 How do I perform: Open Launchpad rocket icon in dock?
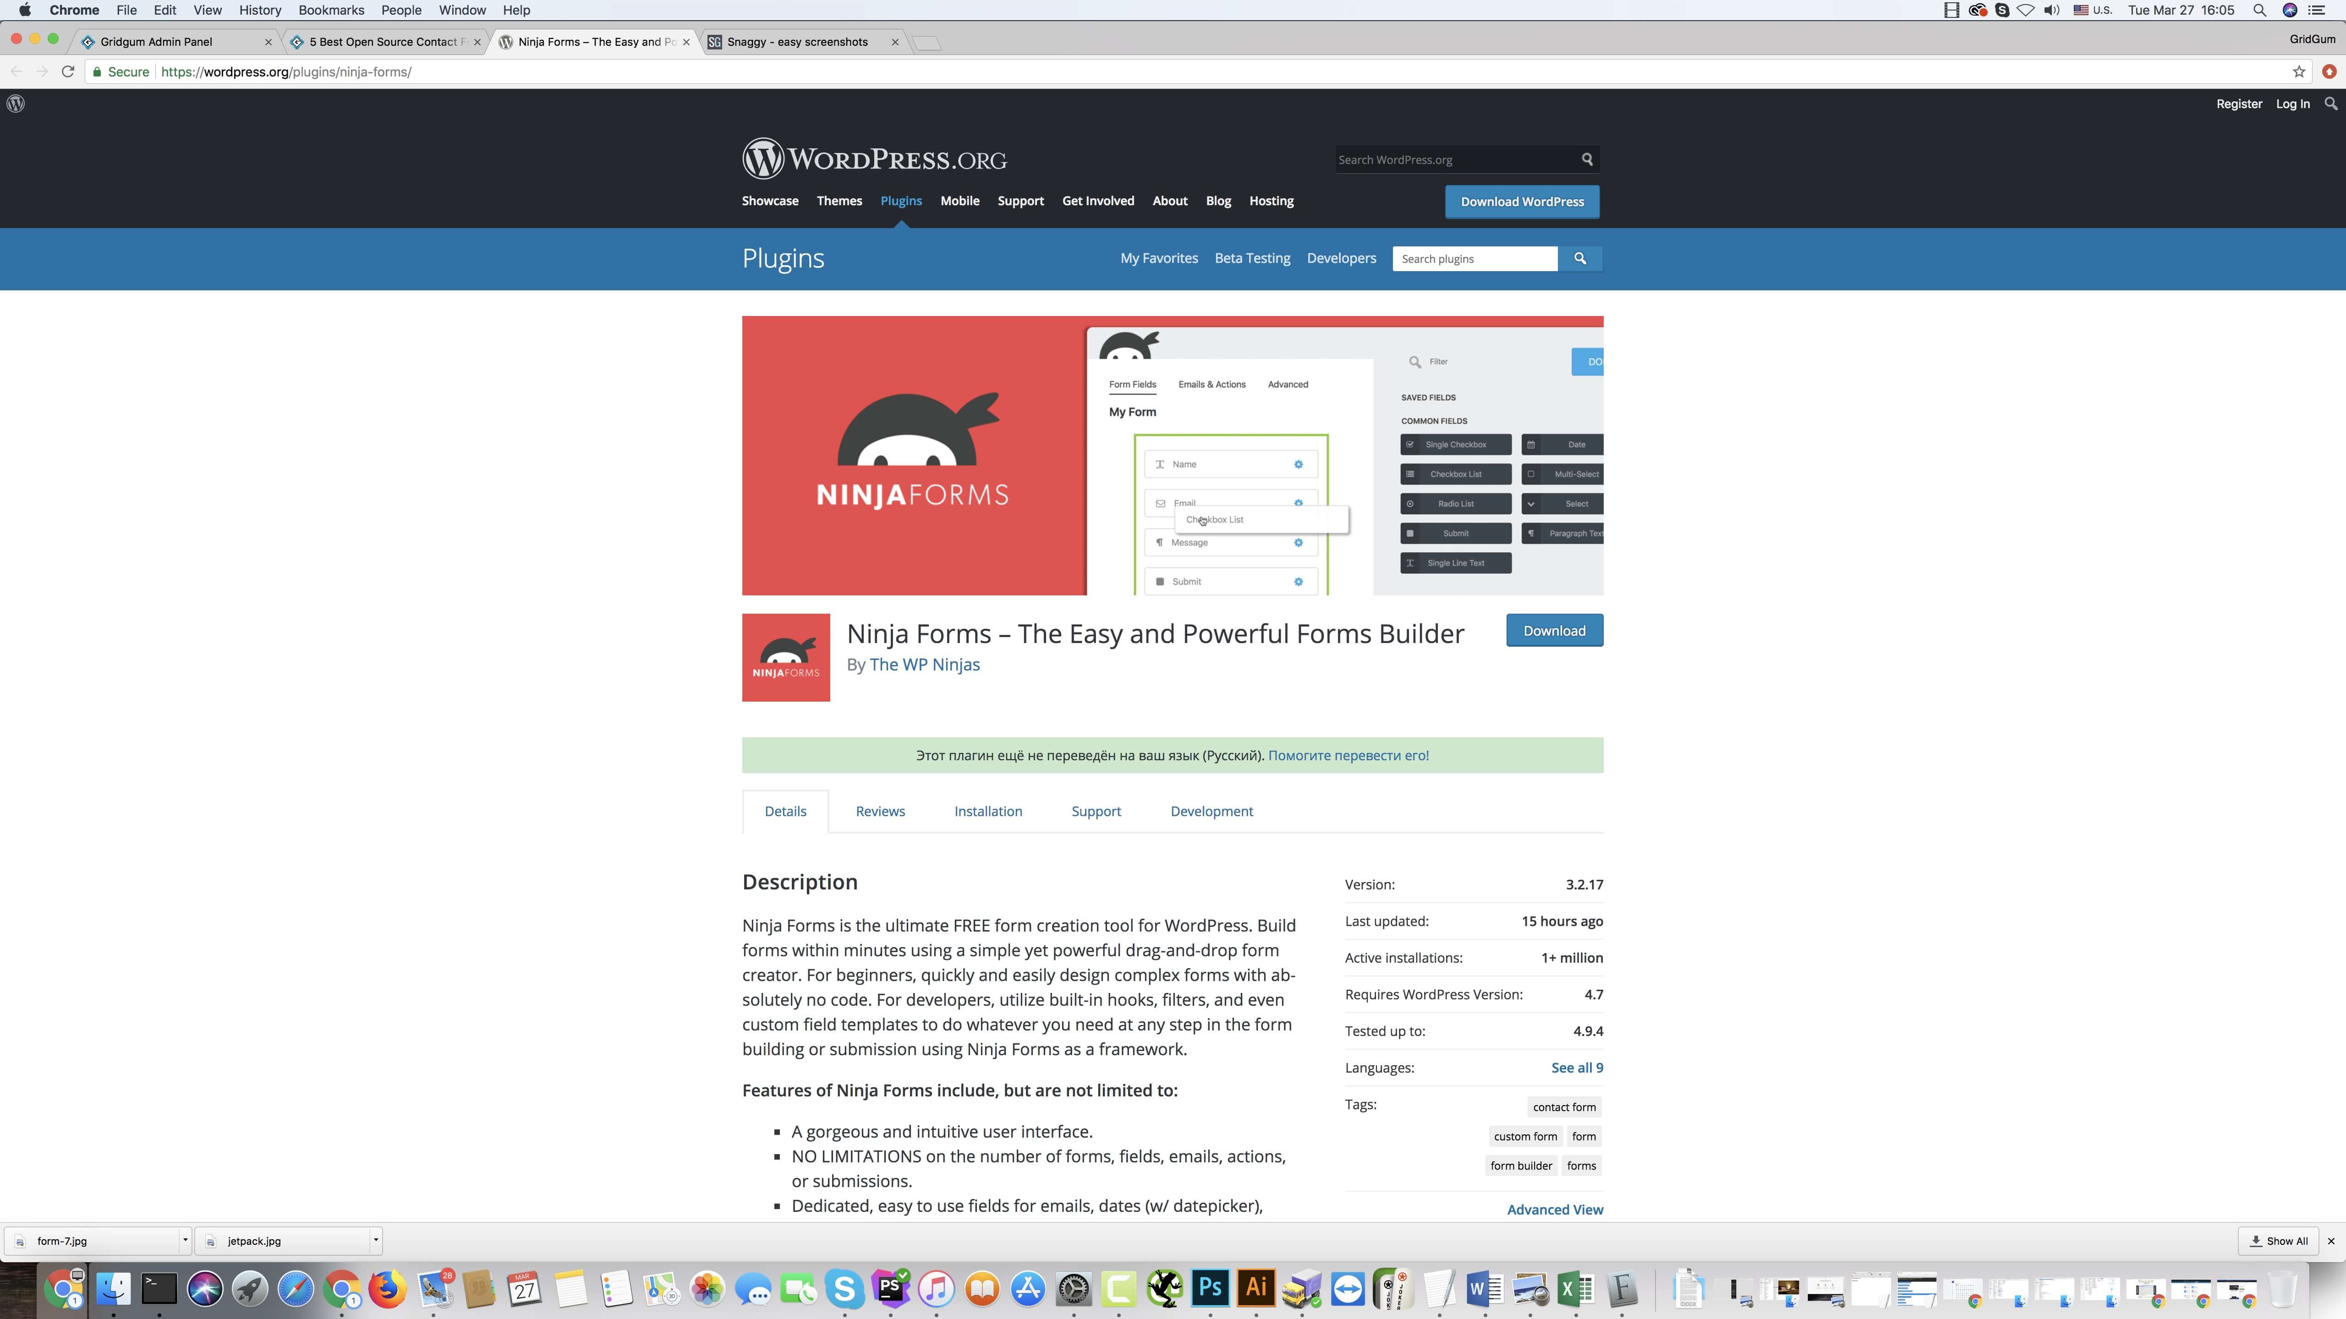251,1289
